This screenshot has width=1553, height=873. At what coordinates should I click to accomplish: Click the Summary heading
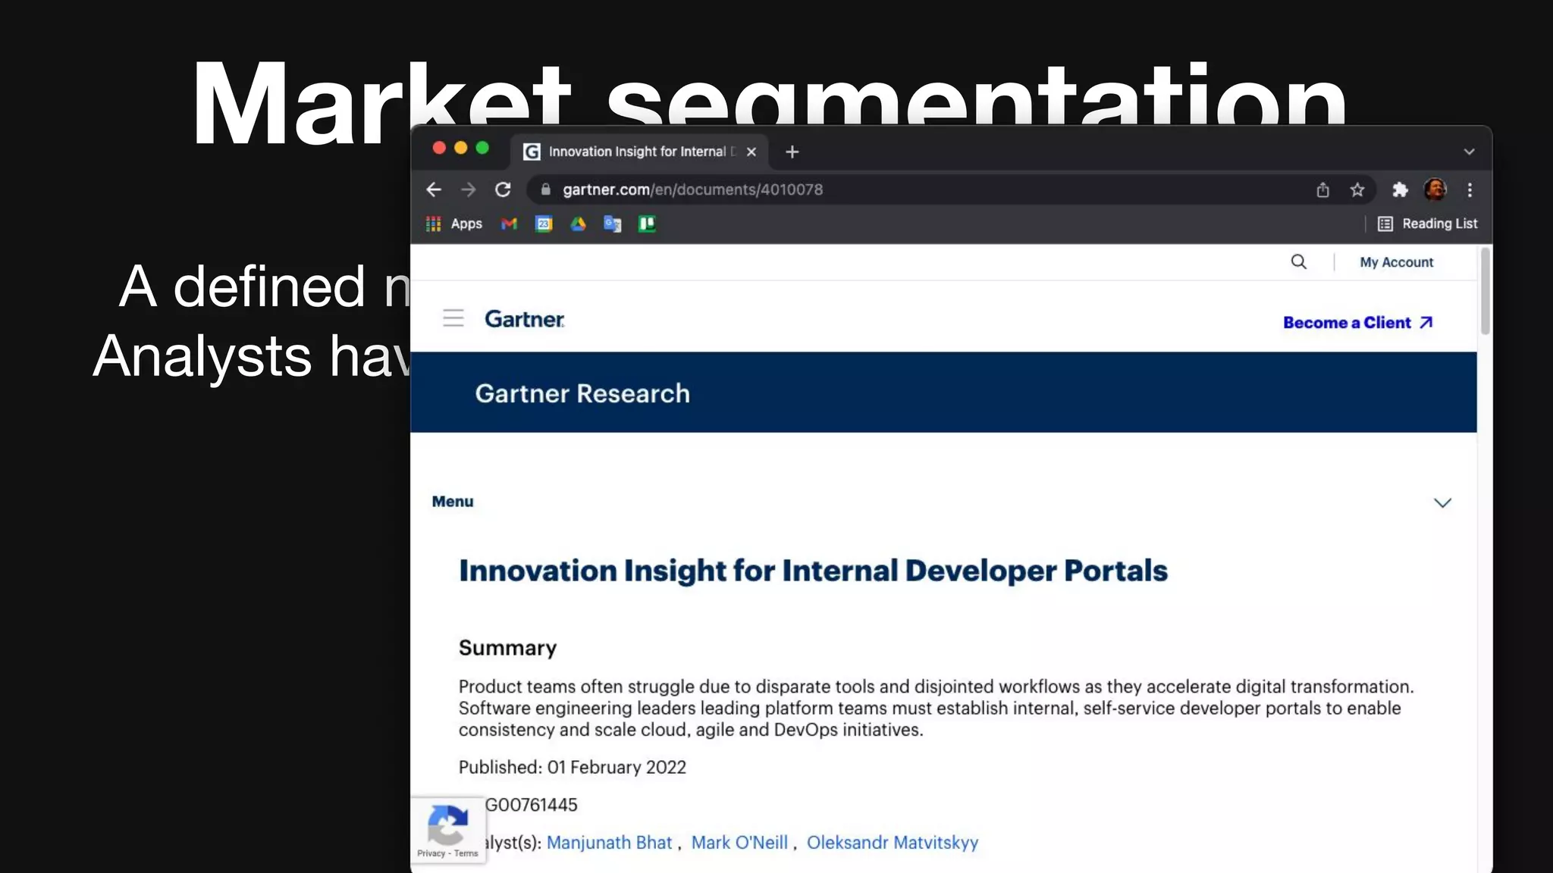tap(507, 648)
